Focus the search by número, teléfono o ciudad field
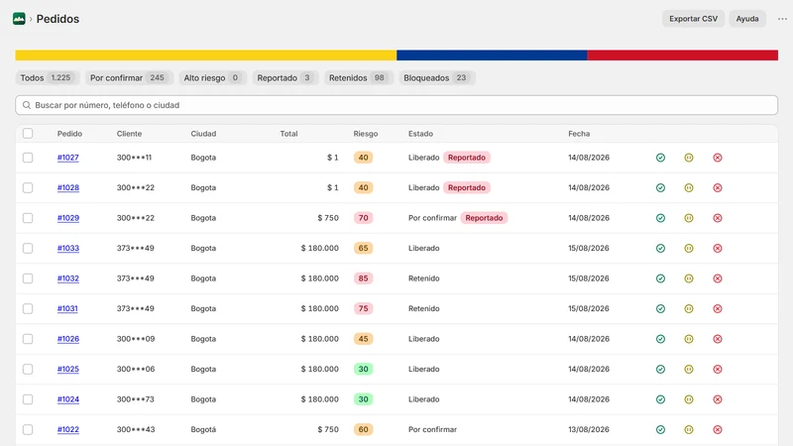 pyautogui.click(x=396, y=105)
